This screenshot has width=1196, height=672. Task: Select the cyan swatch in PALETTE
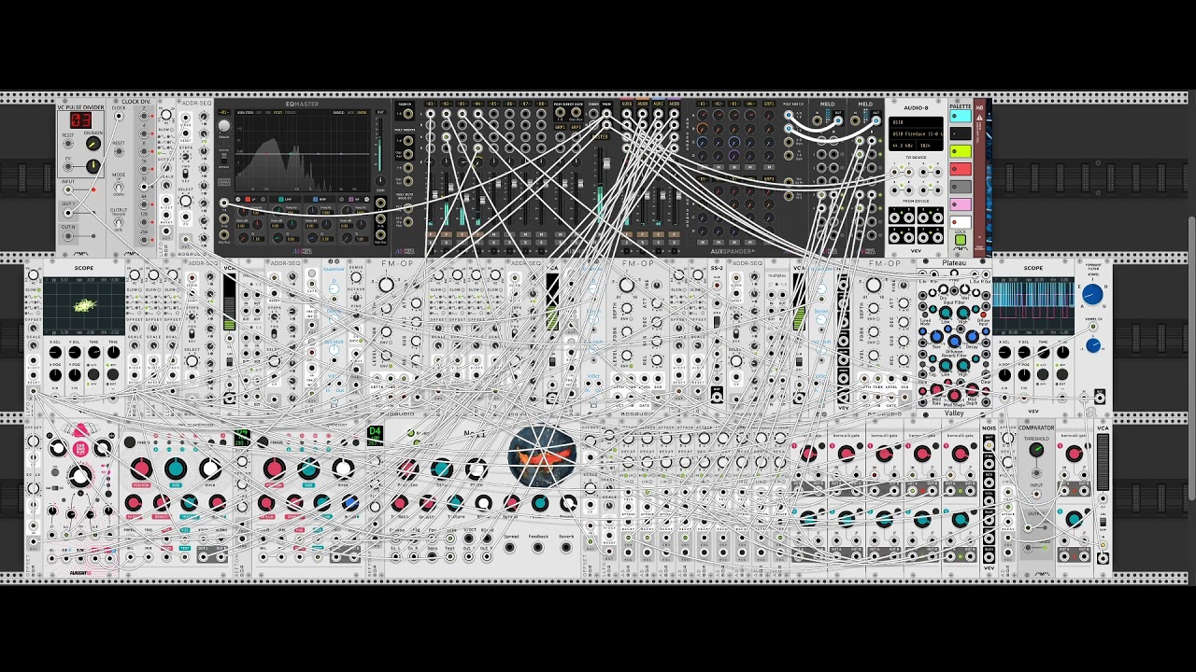tap(961, 116)
